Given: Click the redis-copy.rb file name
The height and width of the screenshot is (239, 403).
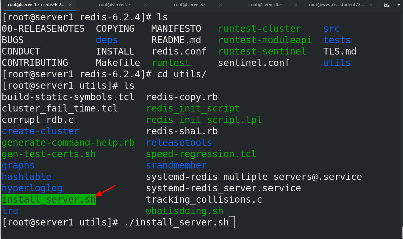Looking at the screenshot, I should click(x=182, y=97).
